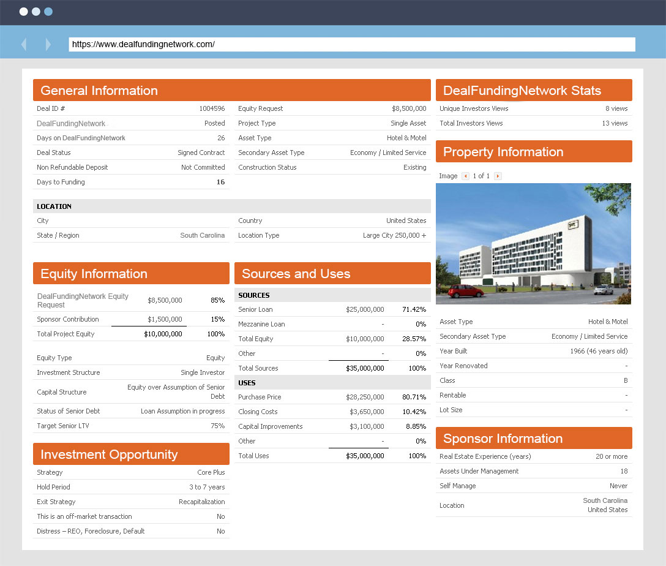Click the browser back arrow
Screen dimensions: 666x566
click(x=24, y=44)
